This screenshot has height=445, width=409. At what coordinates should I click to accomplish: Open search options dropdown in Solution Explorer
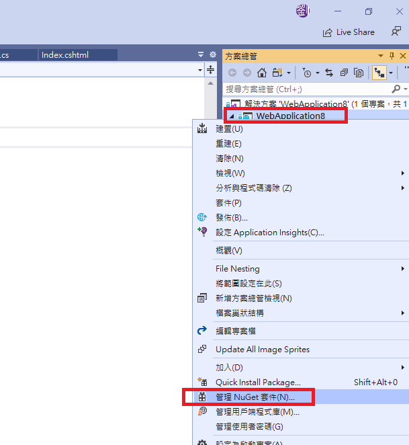click(x=406, y=89)
